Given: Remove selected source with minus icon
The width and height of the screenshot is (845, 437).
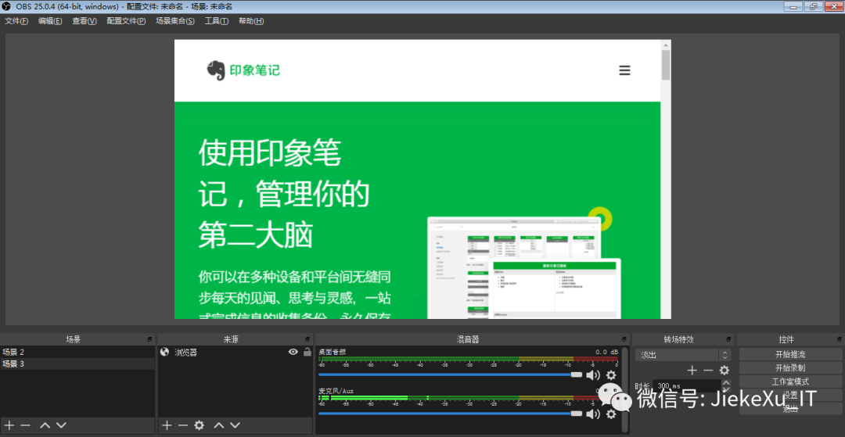Looking at the screenshot, I should pos(183,425).
